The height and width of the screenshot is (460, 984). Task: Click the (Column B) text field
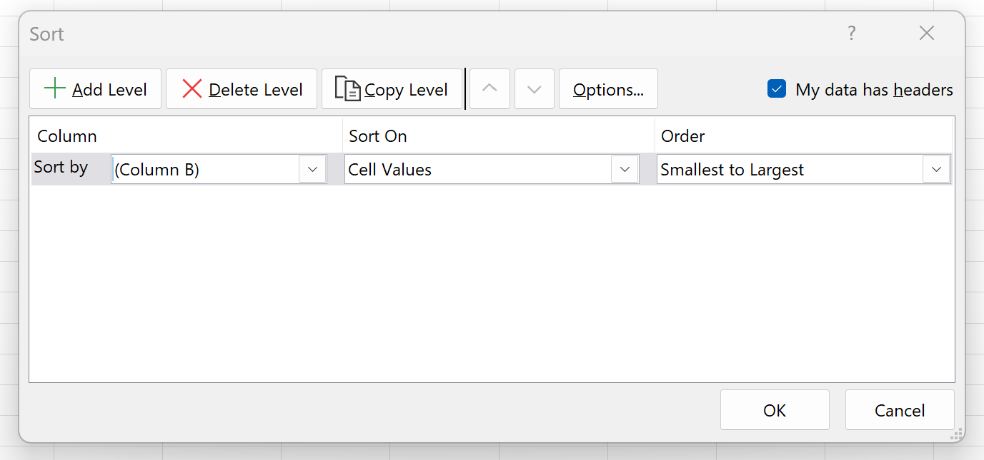tap(205, 170)
